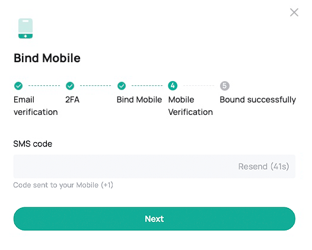
Task: Click the grey step 5 circle
Action: 225,86
